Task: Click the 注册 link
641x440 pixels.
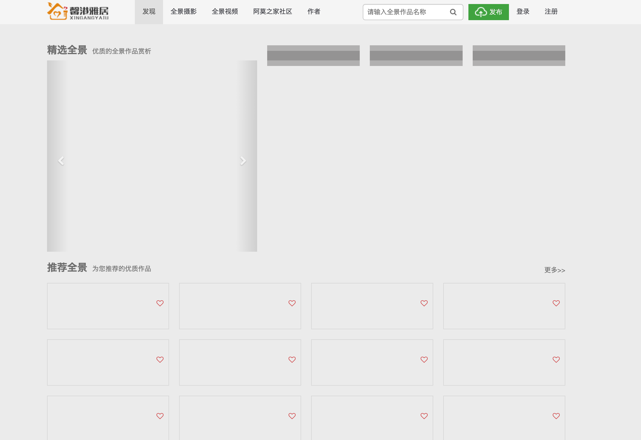Action: pyautogui.click(x=551, y=12)
